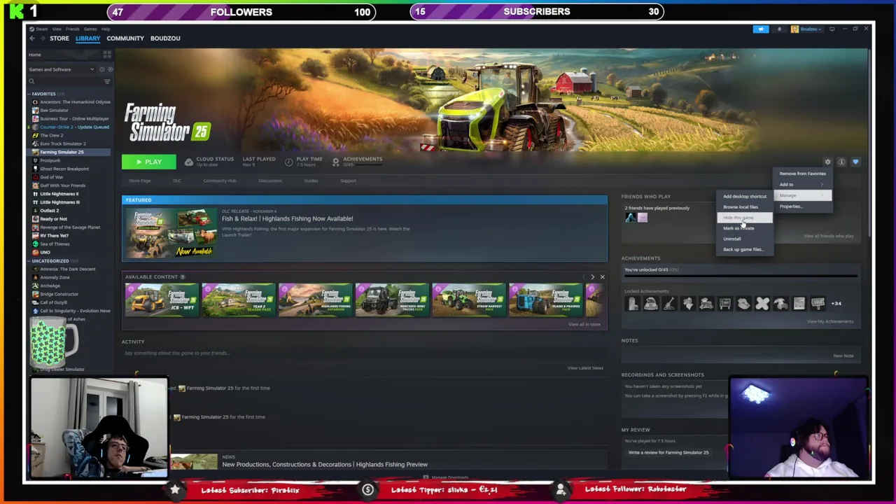The width and height of the screenshot is (896, 504).
Task: Choose Uninstall from Manage submenu
Action: pos(745,239)
